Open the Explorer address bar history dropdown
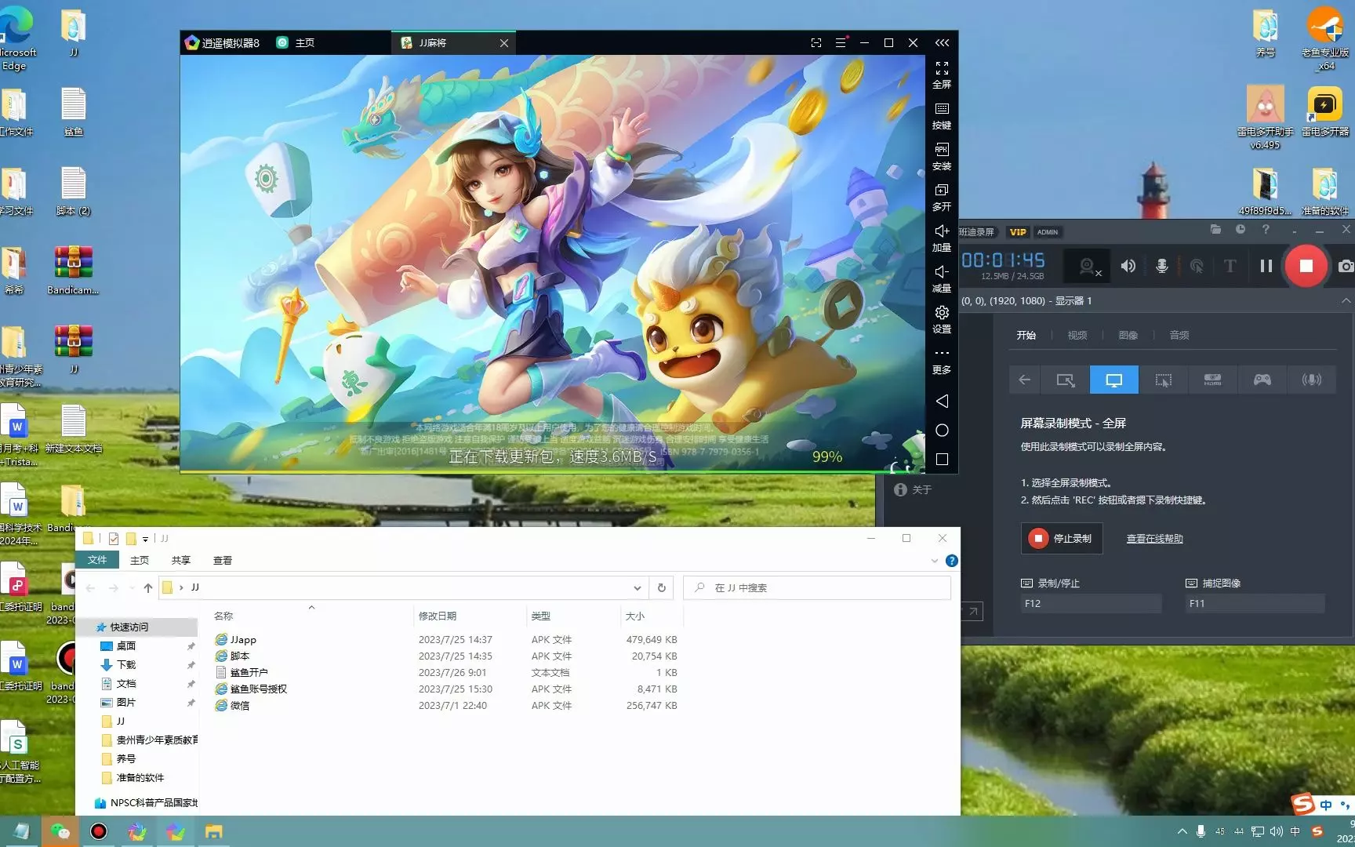The image size is (1355, 847). click(637, 588)
